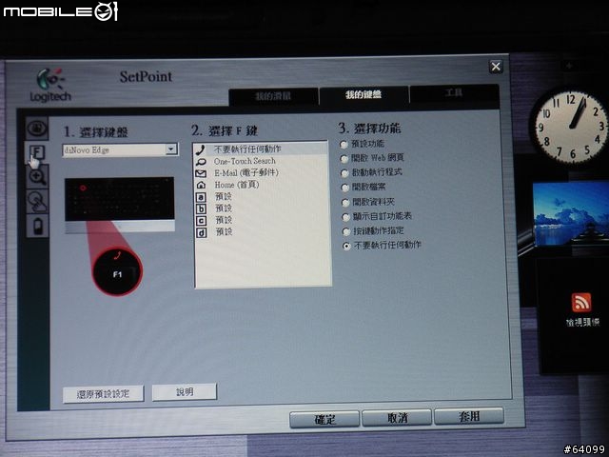Click the 'b' key icon in the list
This screenshot has width=609, height=457.
[x=201, y=209]
